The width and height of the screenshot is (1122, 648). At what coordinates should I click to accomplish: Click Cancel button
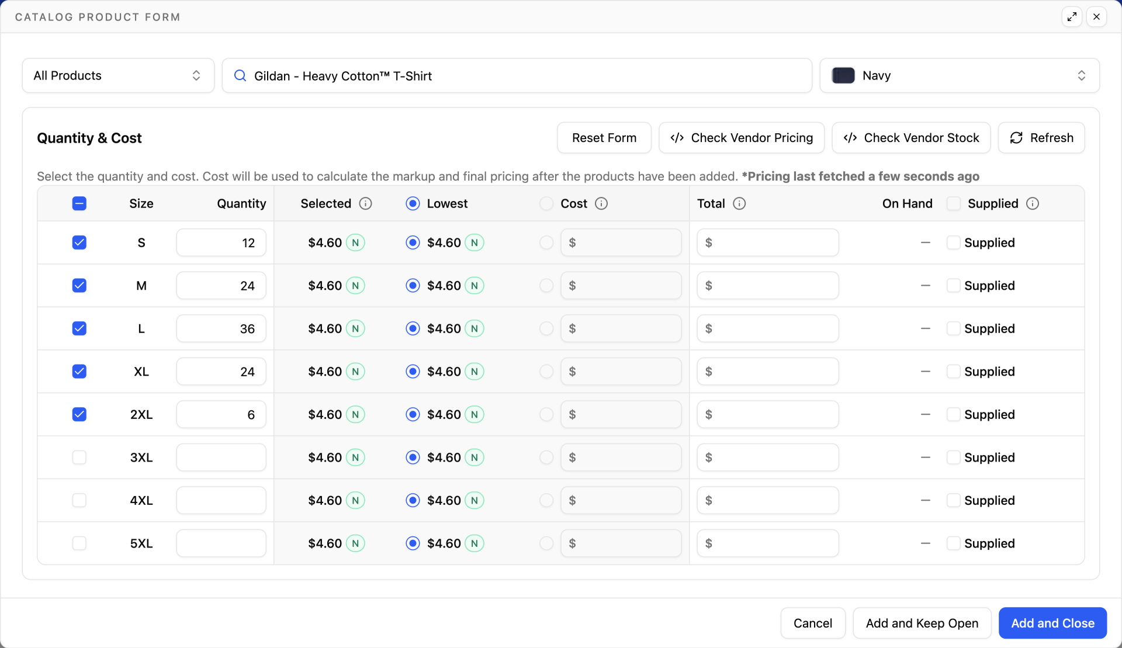click(x=813, y=623)
